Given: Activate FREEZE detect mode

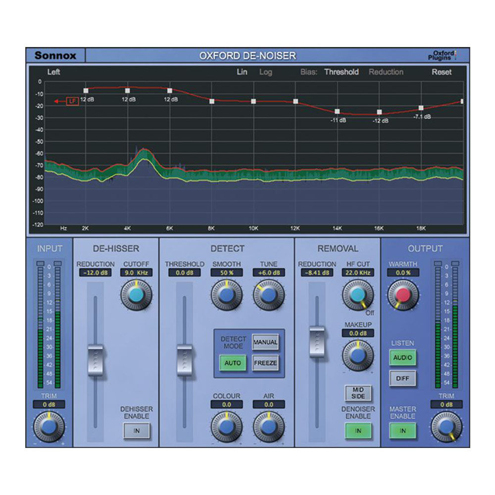Looking at the screenshot, I should tap(266, 362).
